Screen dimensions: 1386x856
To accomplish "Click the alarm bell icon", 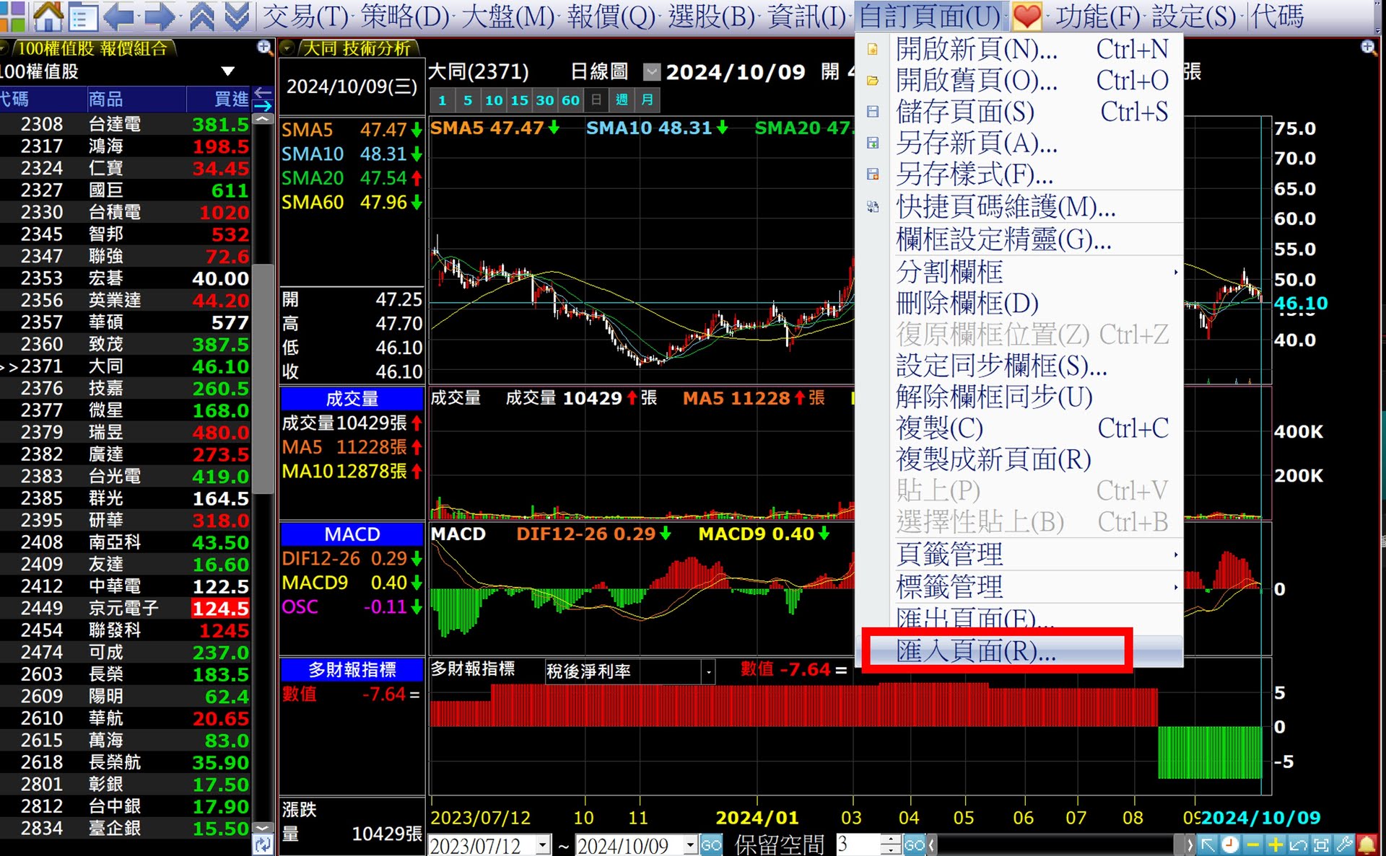I will (x=1367, y=844).
